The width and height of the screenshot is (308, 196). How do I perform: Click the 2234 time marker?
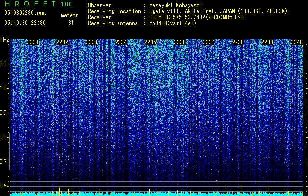click(121, 42)
